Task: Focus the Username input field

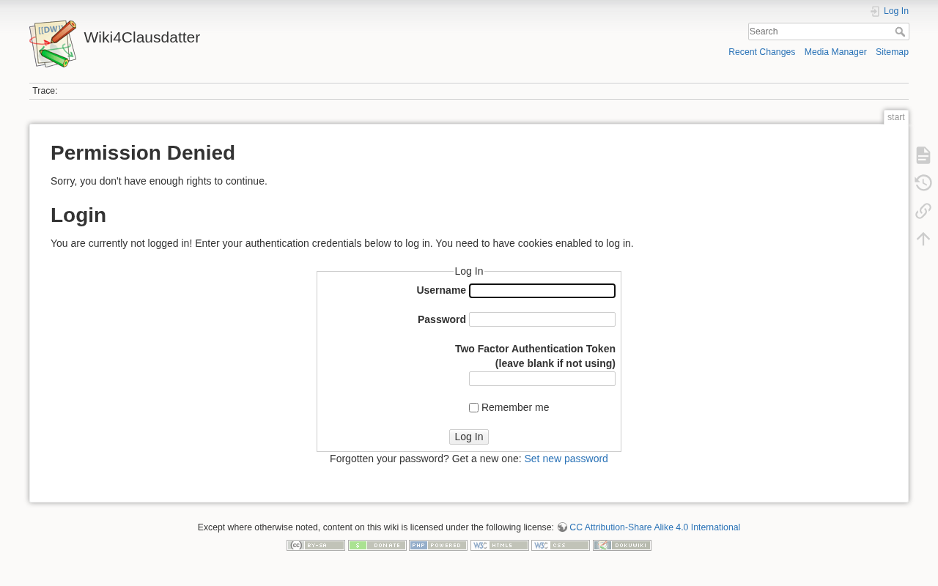Action: [542, 291]
